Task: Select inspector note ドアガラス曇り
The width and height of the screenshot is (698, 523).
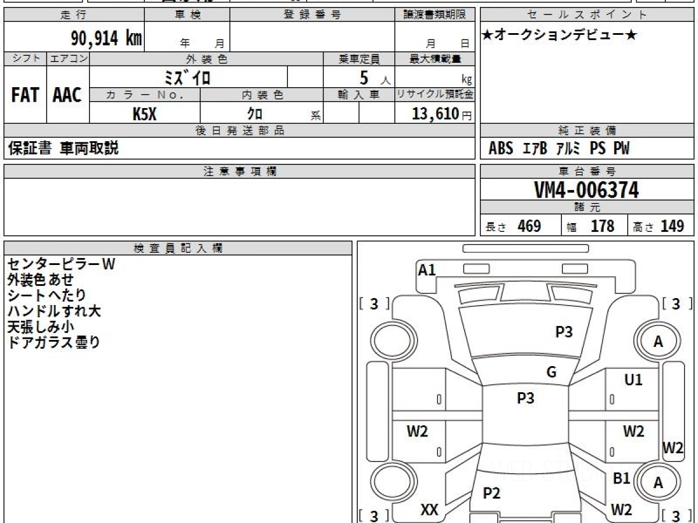Action: point(54,343)
